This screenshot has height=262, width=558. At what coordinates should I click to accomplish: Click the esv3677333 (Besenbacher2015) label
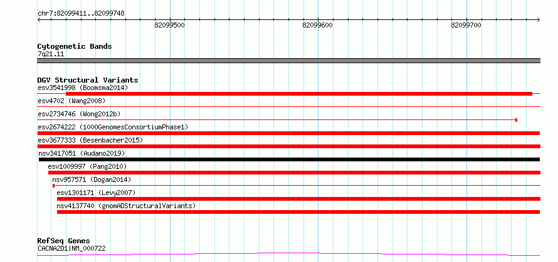[x=90, y=140]
